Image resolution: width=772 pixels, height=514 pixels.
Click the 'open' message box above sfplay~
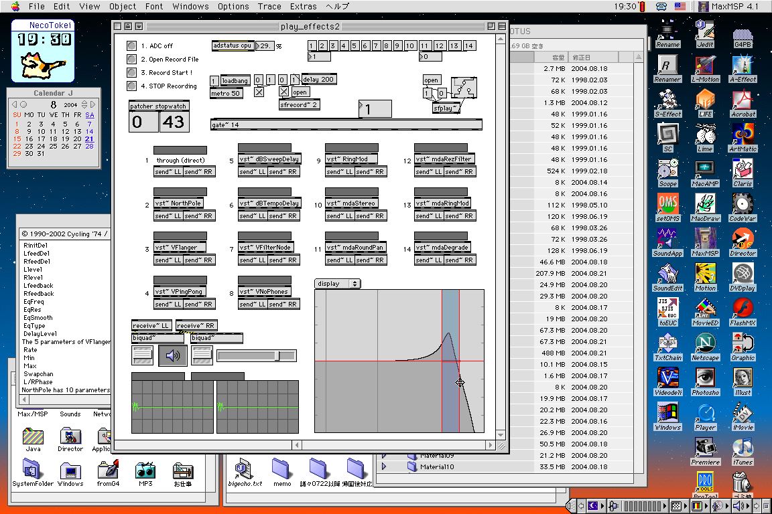point(431,80)
